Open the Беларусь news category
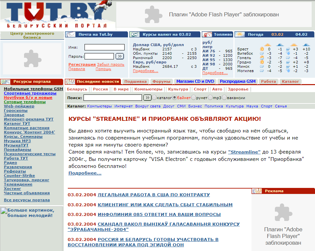Screen dimensions: 315x251 (x=77, y=89)
